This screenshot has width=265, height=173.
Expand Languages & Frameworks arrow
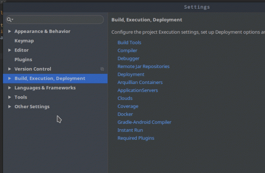click(x=10, y=88)
